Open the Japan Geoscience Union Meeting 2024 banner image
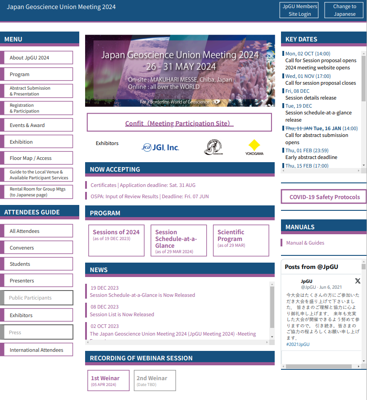Viewport: 367px width, 400px height. click(180, 71)
